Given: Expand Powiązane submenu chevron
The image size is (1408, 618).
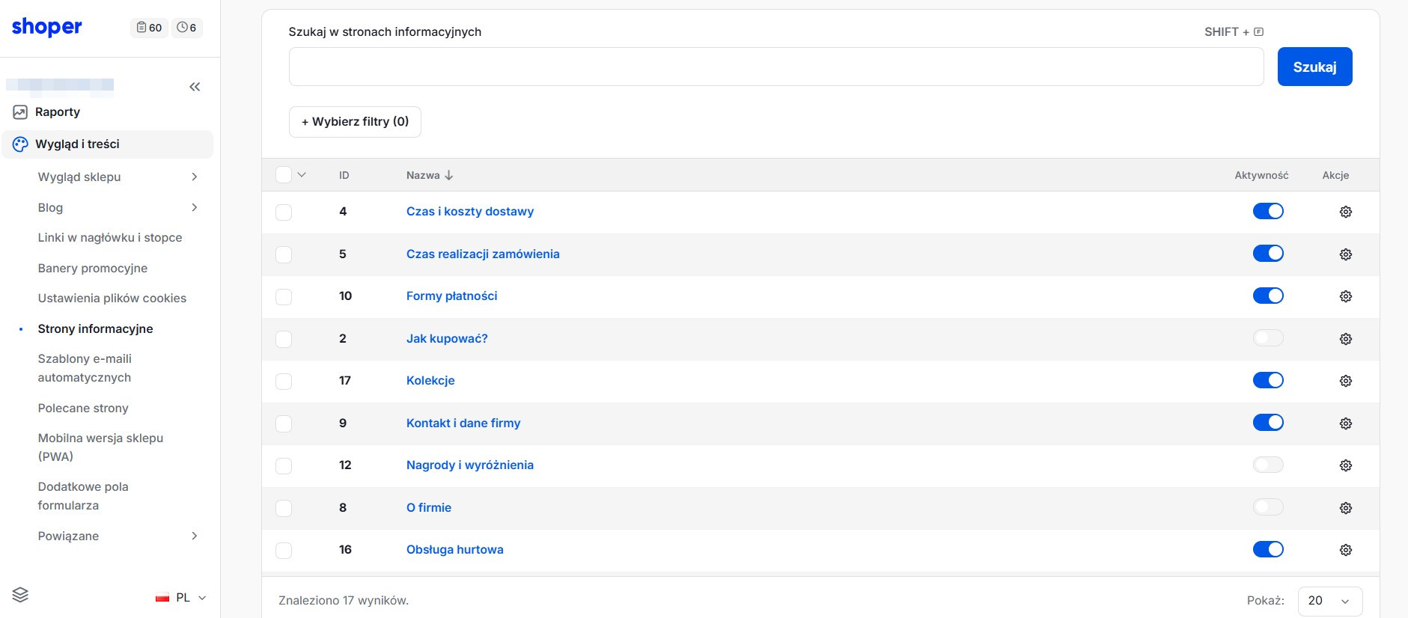Looking at the screenshot, I should [195, 536].
